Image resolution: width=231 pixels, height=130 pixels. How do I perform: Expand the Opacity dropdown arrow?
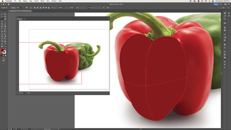(x=23, y=8)
